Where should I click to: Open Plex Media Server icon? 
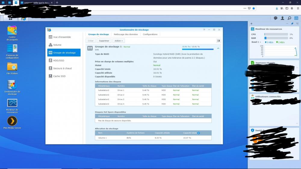coord(12,121)
